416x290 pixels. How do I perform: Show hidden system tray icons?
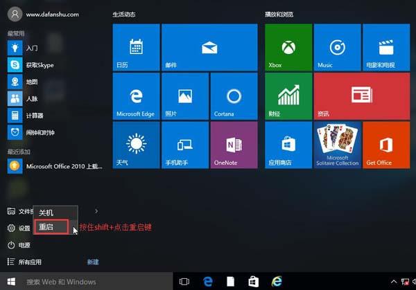[x=394, y=282]
